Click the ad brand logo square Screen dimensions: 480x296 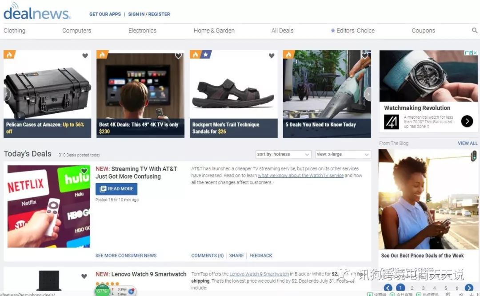pos(392,122)
